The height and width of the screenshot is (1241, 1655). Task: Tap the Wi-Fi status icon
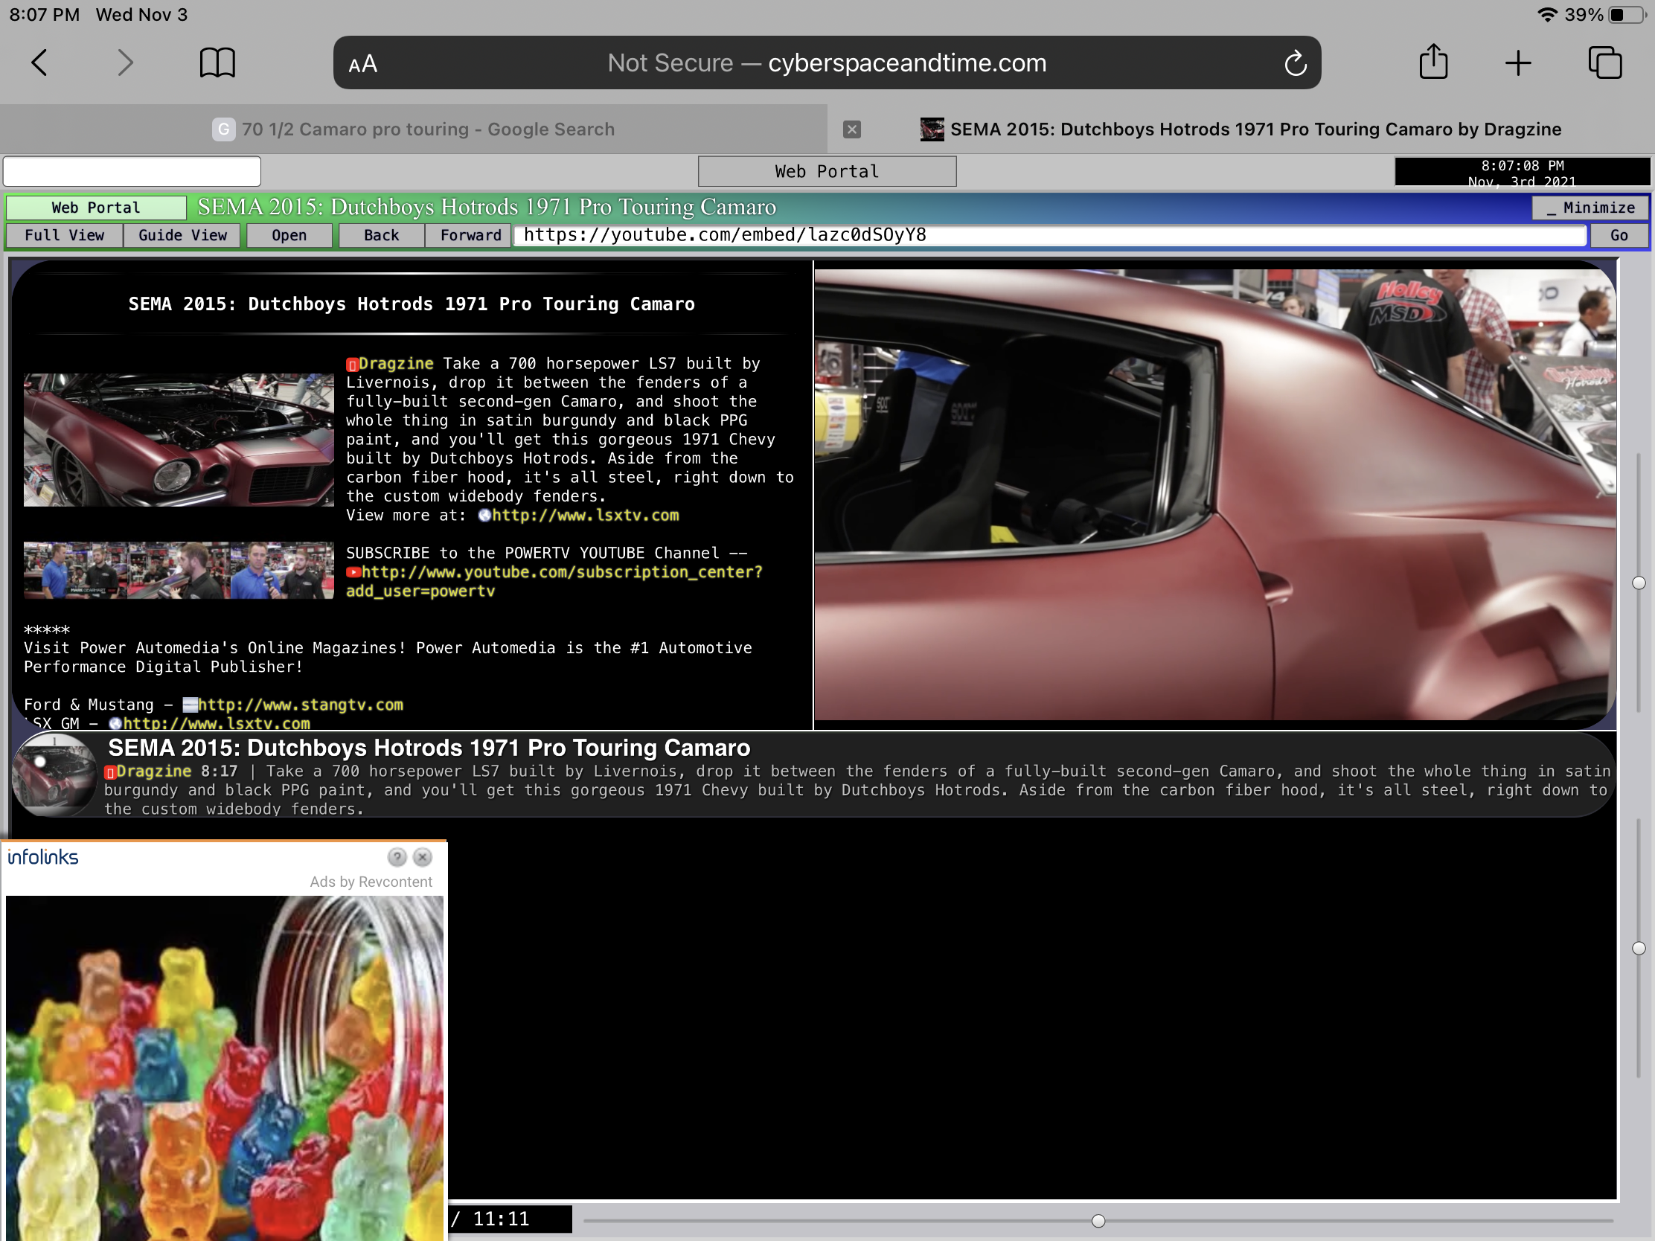tap(1547, 15)
